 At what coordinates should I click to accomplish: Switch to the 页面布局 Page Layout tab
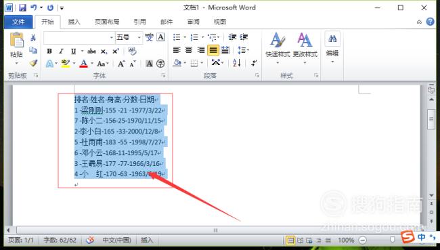click(x=107, y=22)
